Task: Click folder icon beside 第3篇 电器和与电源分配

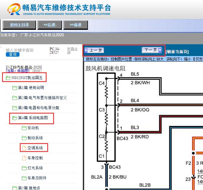Action: [15, 108]
